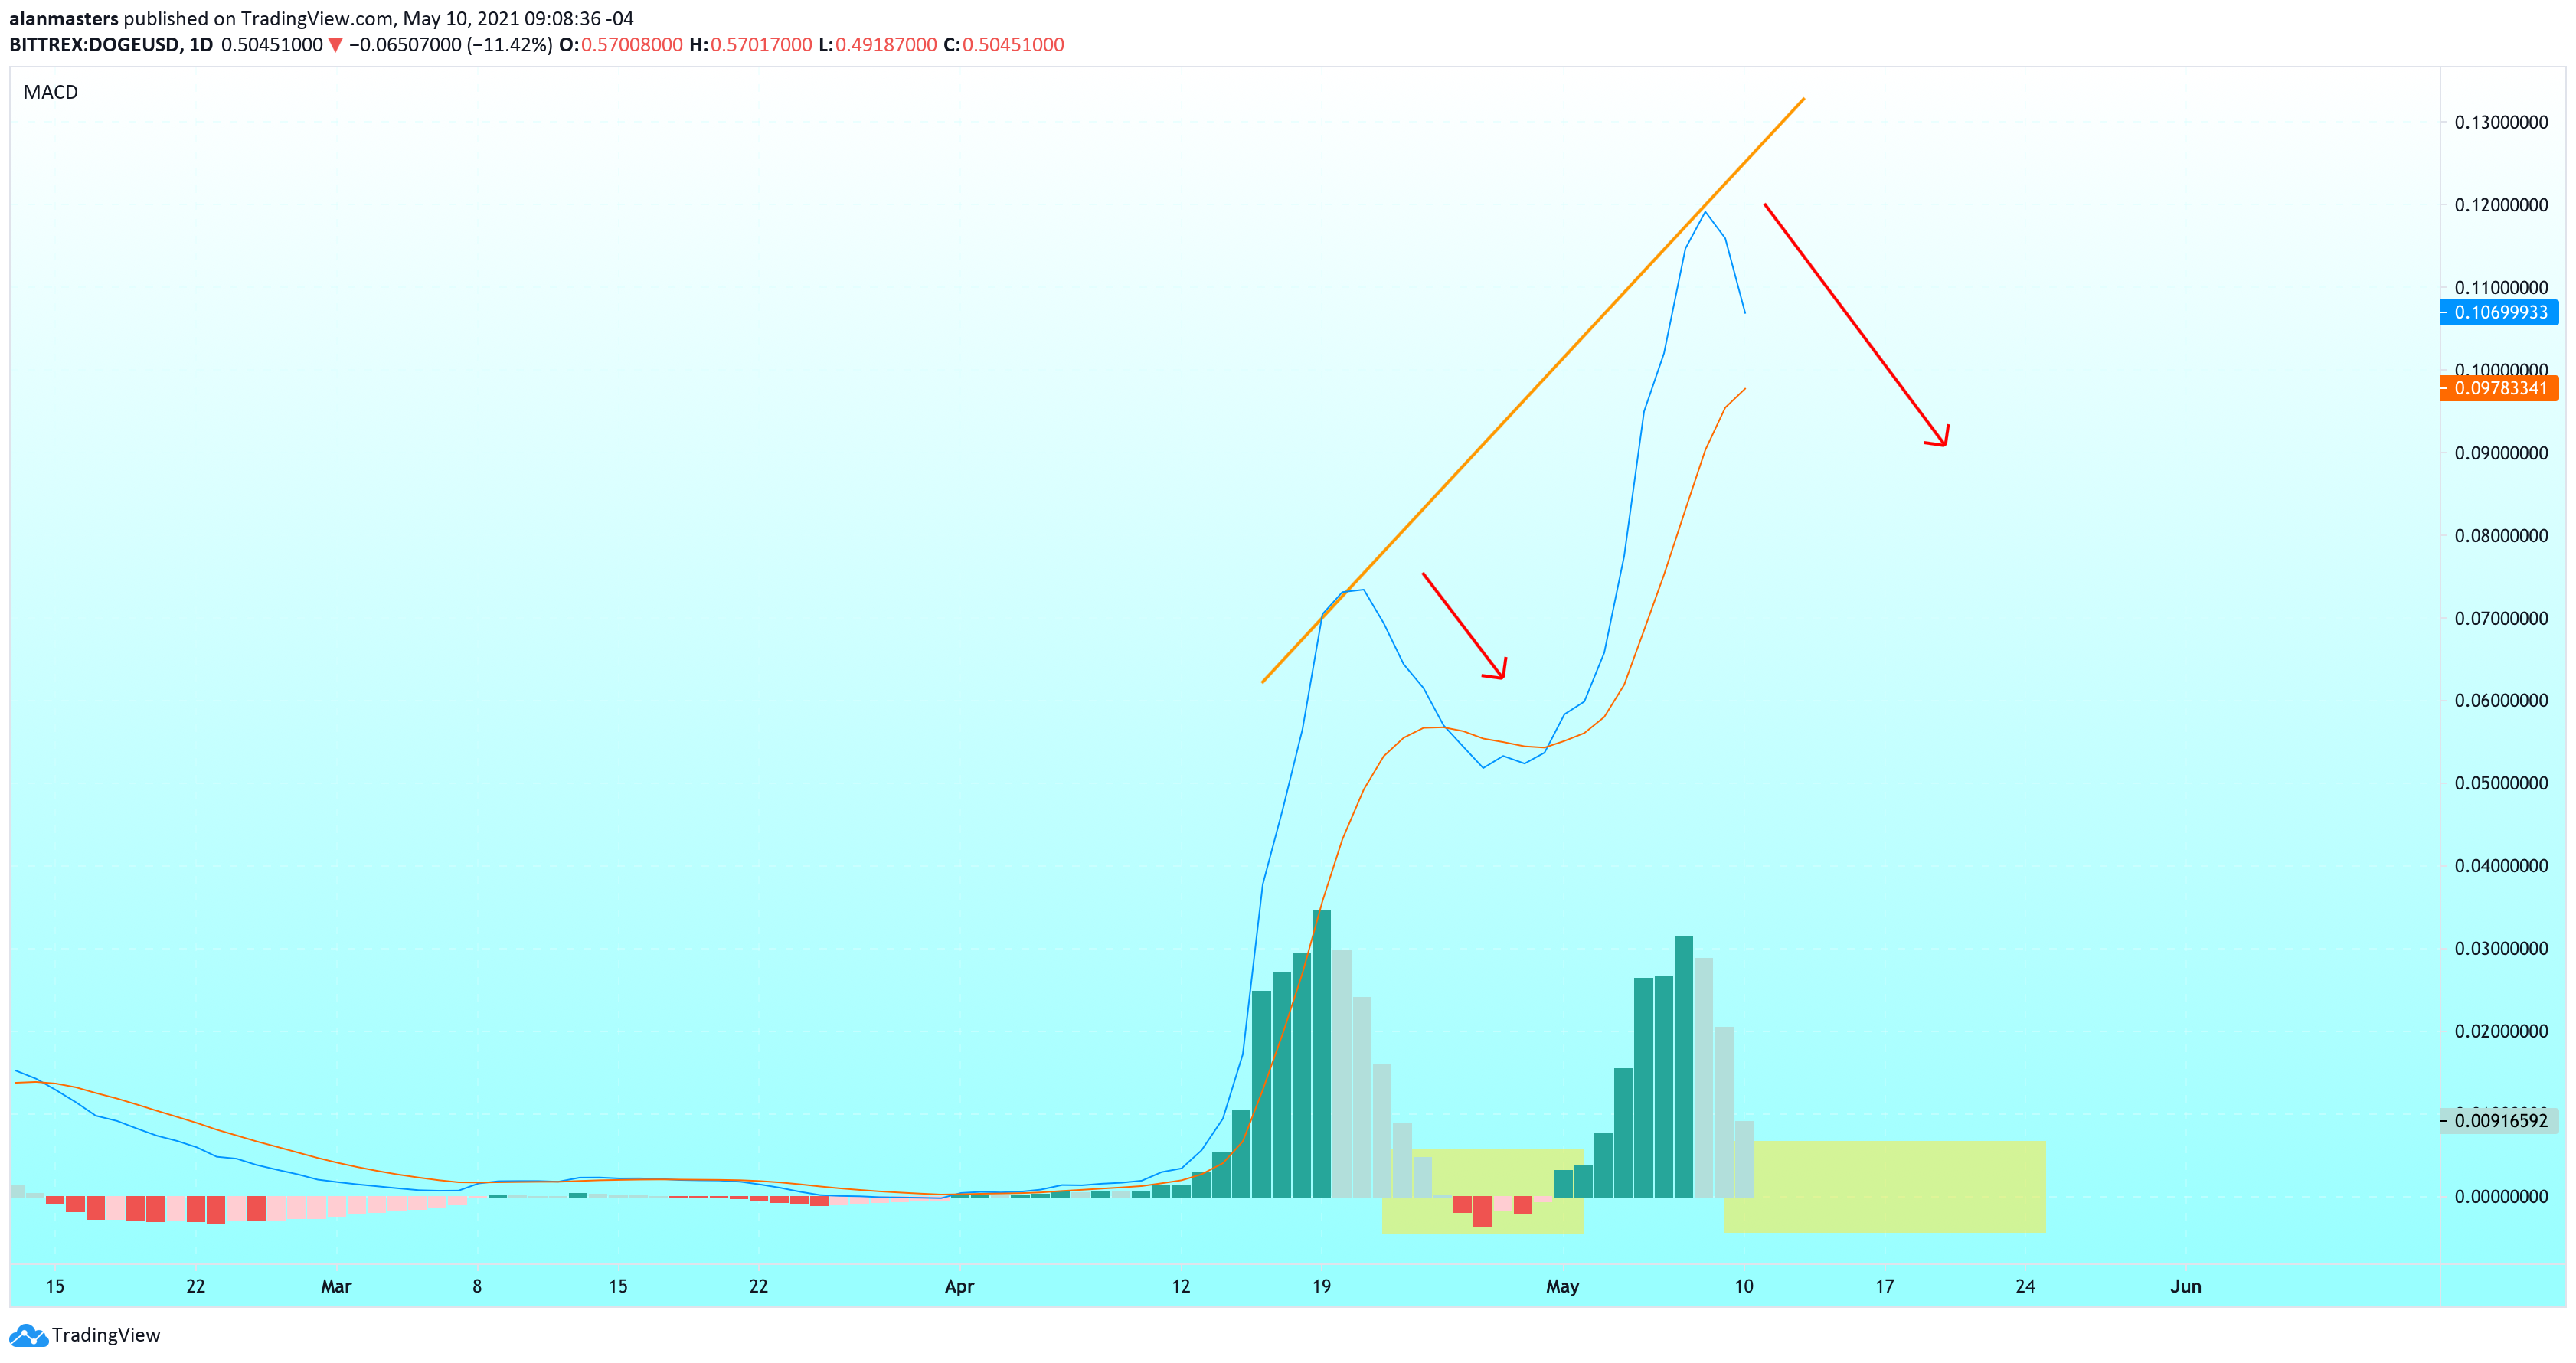Click the open price value O:0.57008000

pyautogui.click(x=621, y=45)
